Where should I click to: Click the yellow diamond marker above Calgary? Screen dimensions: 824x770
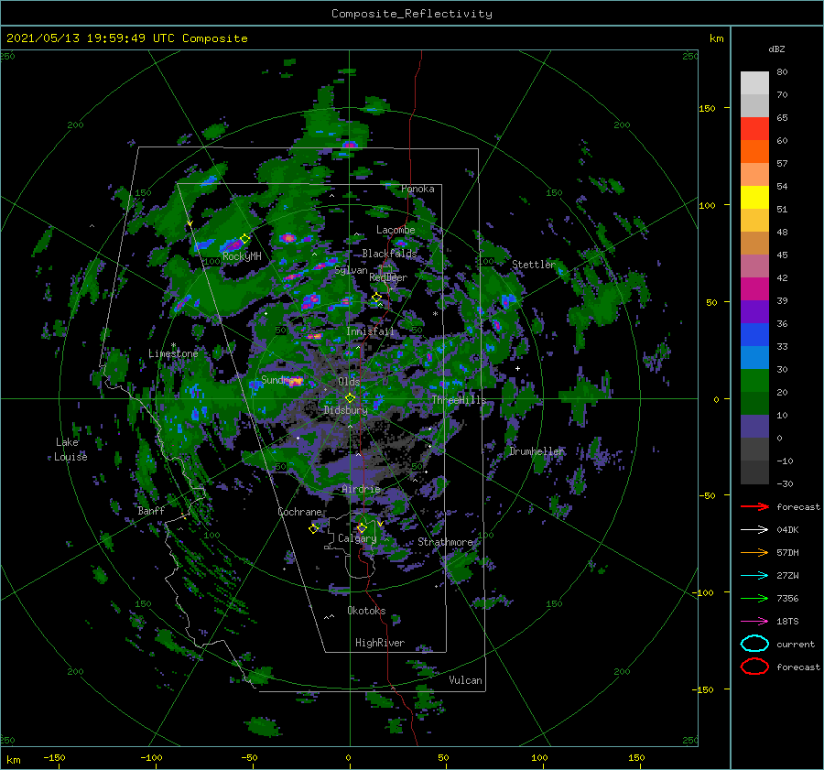362,527
